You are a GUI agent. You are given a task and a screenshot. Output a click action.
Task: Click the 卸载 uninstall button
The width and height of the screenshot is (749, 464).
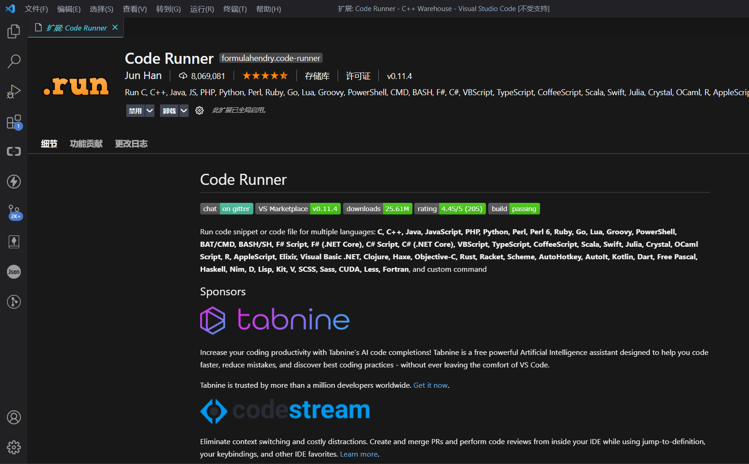tap(169, 110)
